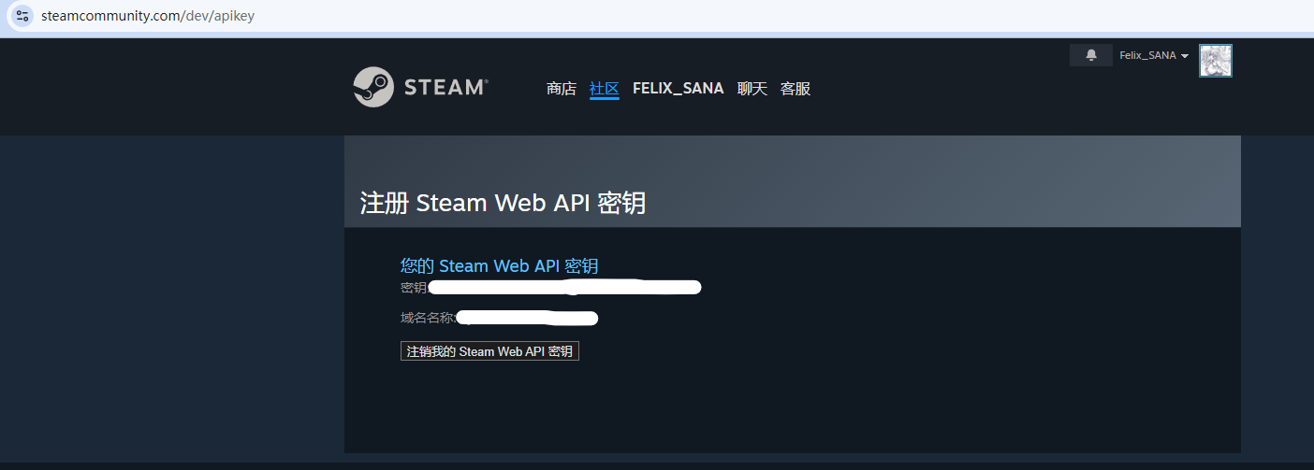Open the 聊天 page
The height and width of the screenshot is (470, 1314).
752,89
